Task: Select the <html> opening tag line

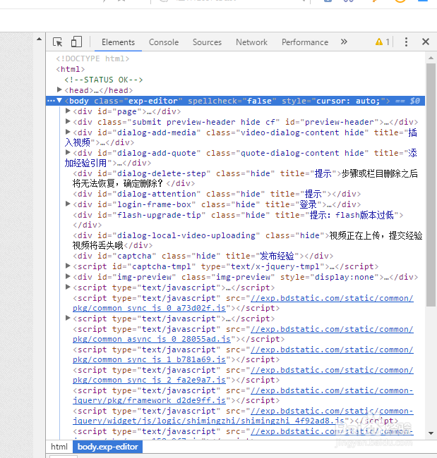Action: pyautogui.click(x=71, y=69)
